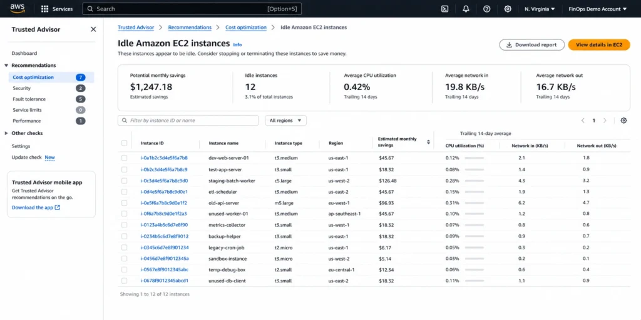This screenshot has width=641, height=320.
Task: Open the All regions dropdown
Action: [x=285, y=121]
